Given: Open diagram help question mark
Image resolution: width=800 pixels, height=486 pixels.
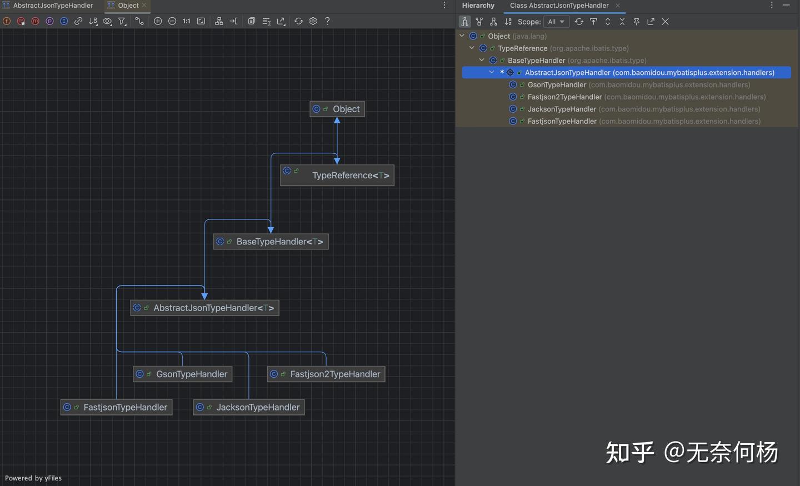Looking at the screenshot, I should [x=327, y=21].
